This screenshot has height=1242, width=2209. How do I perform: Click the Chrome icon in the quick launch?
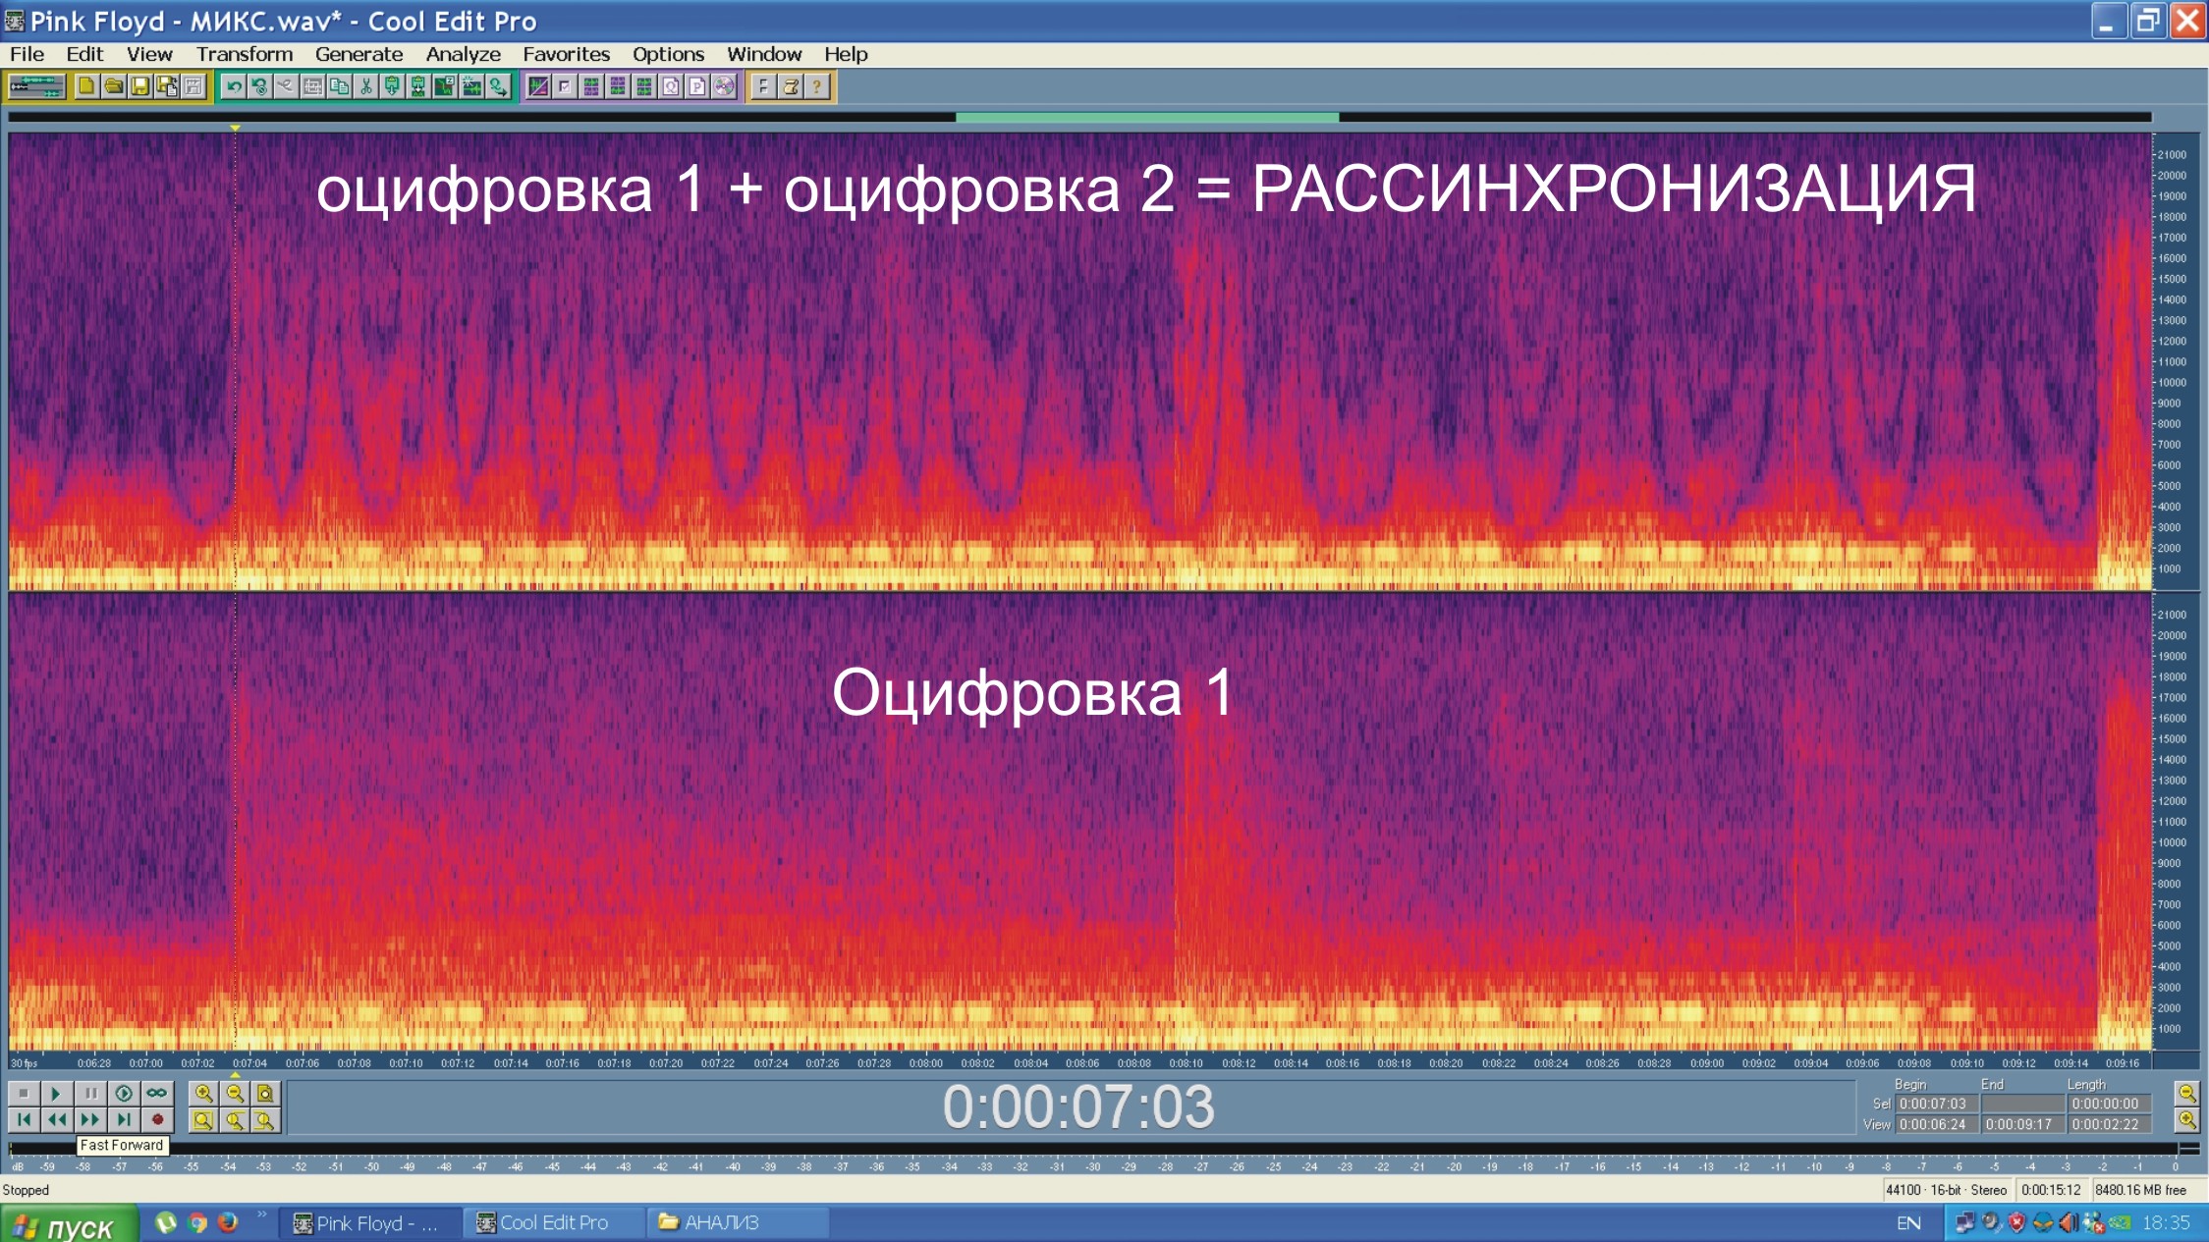[198, 1222]
